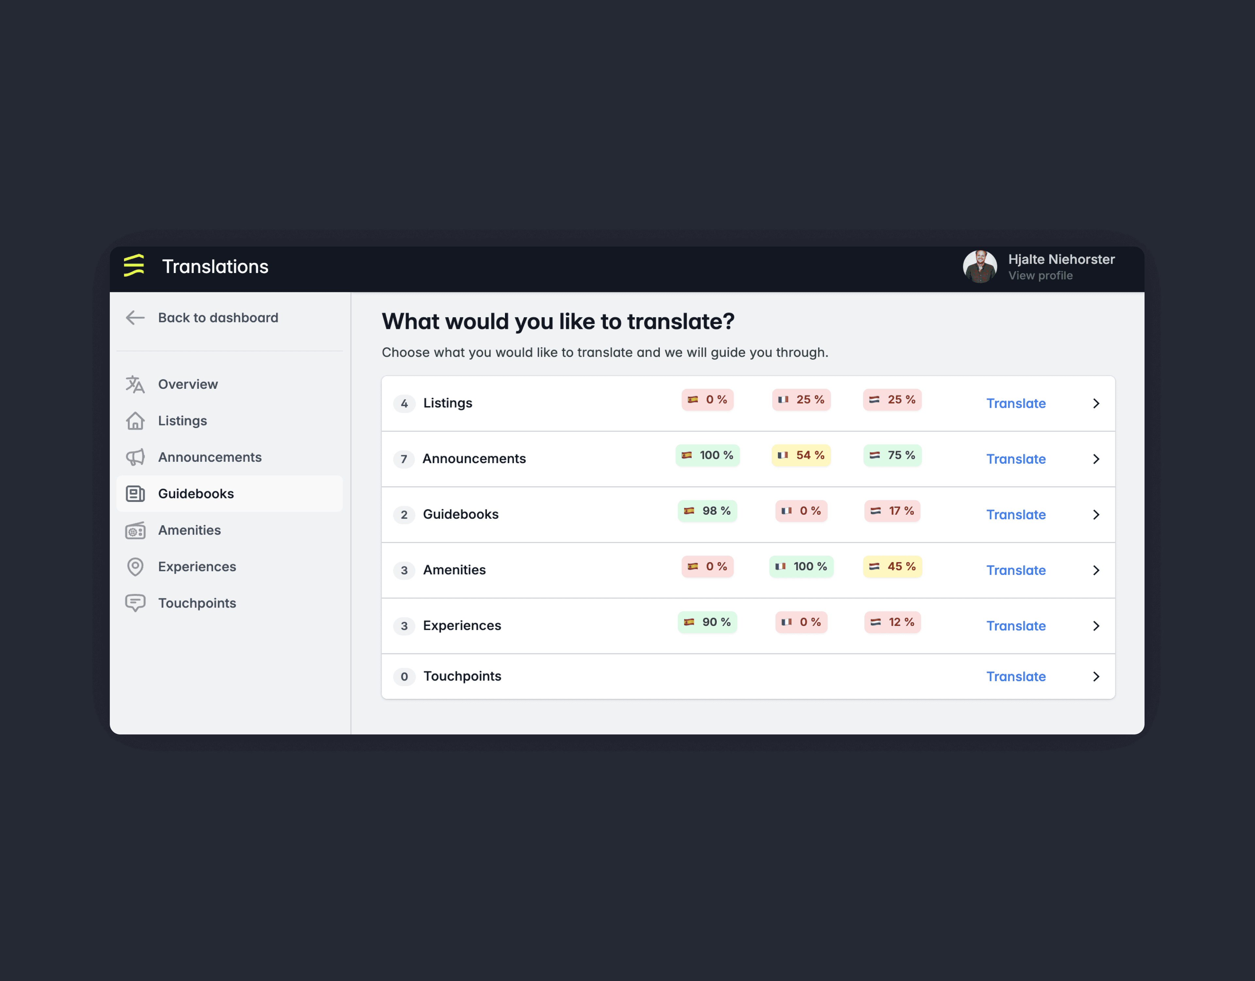Viewport: 1255px width, 981px height.
Task: Click the back arrow icon
Action: coord(135,318)
